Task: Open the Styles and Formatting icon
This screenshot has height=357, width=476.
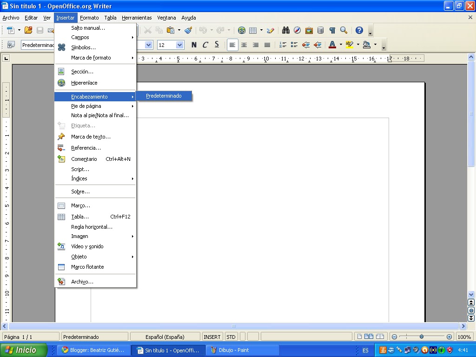Action: click(11, 45)
